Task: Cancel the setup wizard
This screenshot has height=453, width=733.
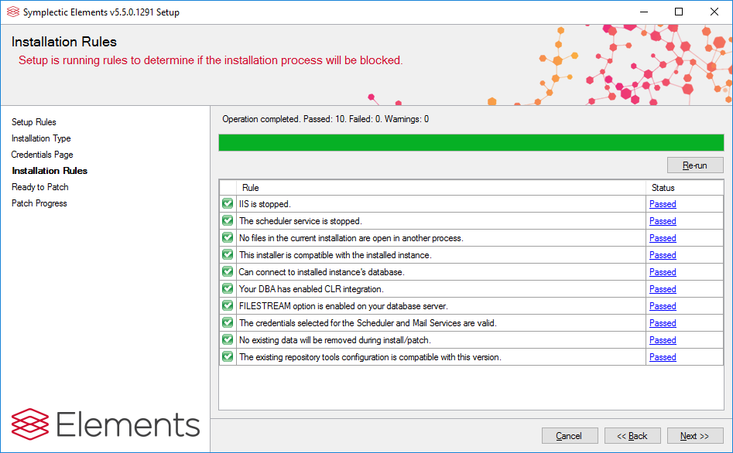Action: pyautogui.click(x=570, y=436)
